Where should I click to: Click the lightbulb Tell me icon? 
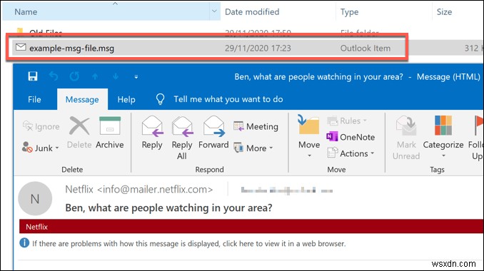click(160, 99)
